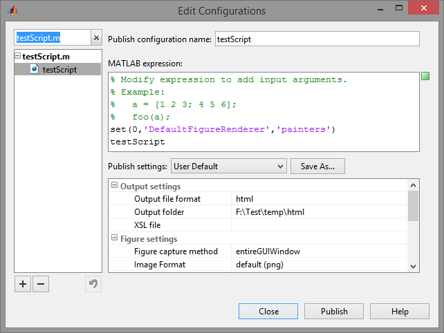Viewport: 444px width, 333px height.
Task: Edit the Publish configuration name field
Action: tap(317, 39)
